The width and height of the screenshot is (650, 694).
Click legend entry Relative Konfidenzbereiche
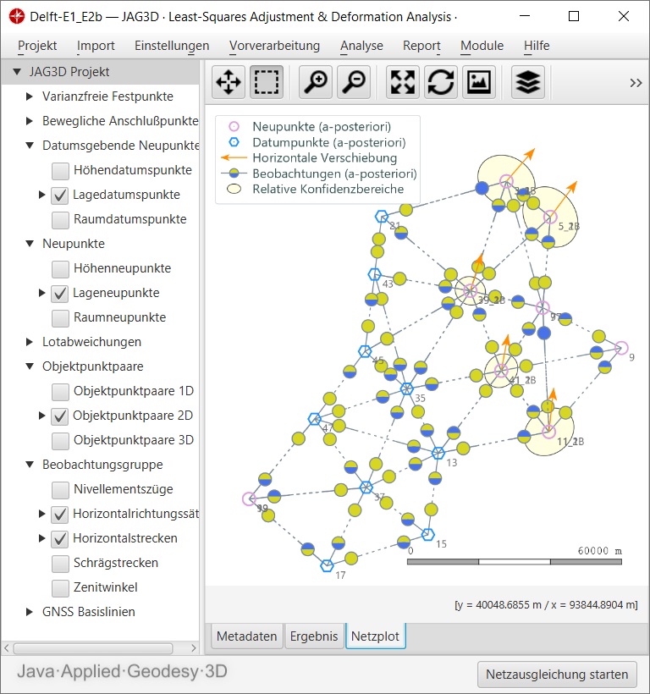click(x=328, y=189)
